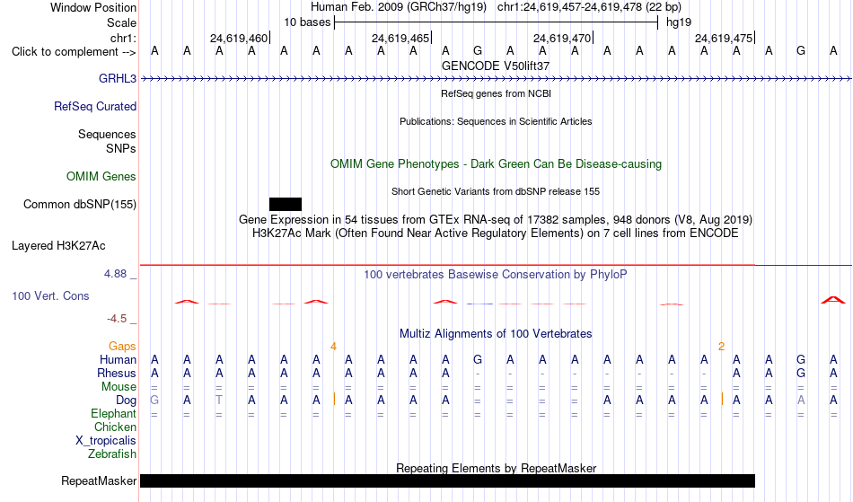Viewport: 853px width, 502px height.
Task: Open the Layered H3K27Ac track label
Action: tap(58, 245)
